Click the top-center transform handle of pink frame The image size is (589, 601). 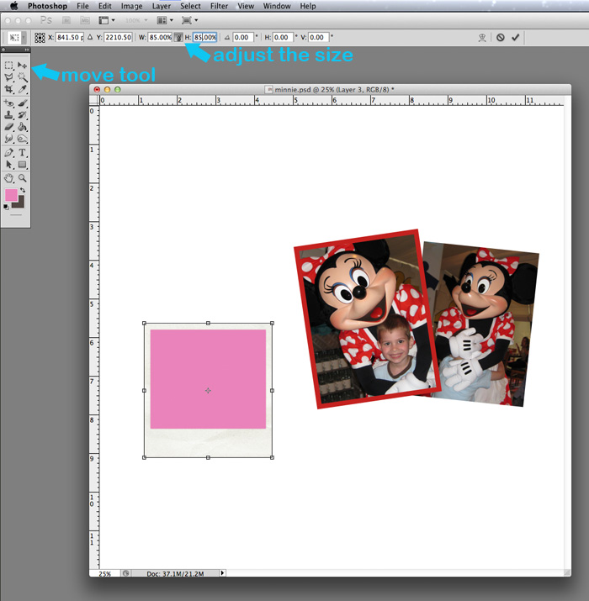tap(208, 323)
